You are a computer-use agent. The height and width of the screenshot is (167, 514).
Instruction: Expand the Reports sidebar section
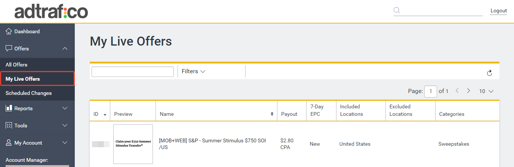pos(65,108)
